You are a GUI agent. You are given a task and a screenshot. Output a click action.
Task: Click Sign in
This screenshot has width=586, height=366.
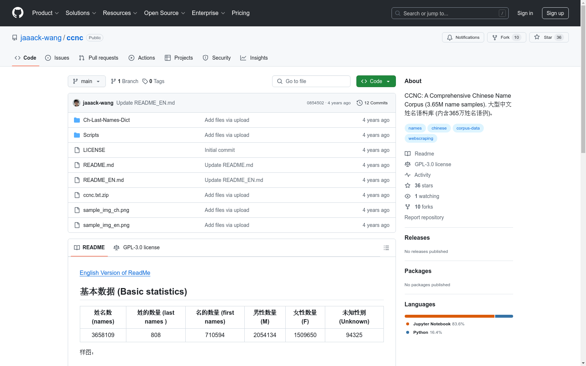click(x=525, y=13)
